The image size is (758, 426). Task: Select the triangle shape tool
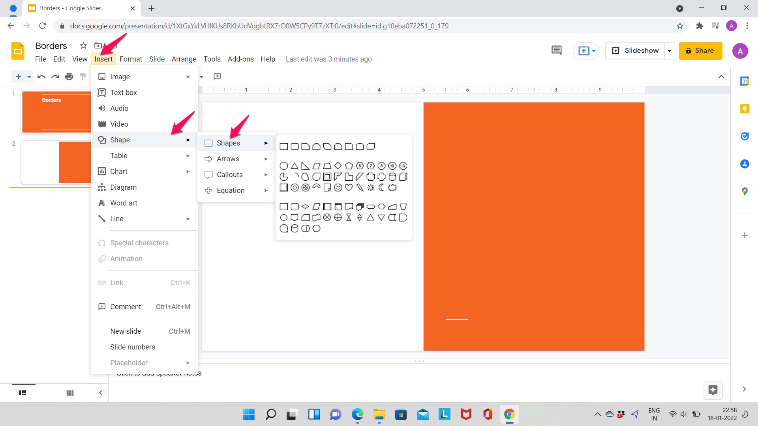(295, 166)
